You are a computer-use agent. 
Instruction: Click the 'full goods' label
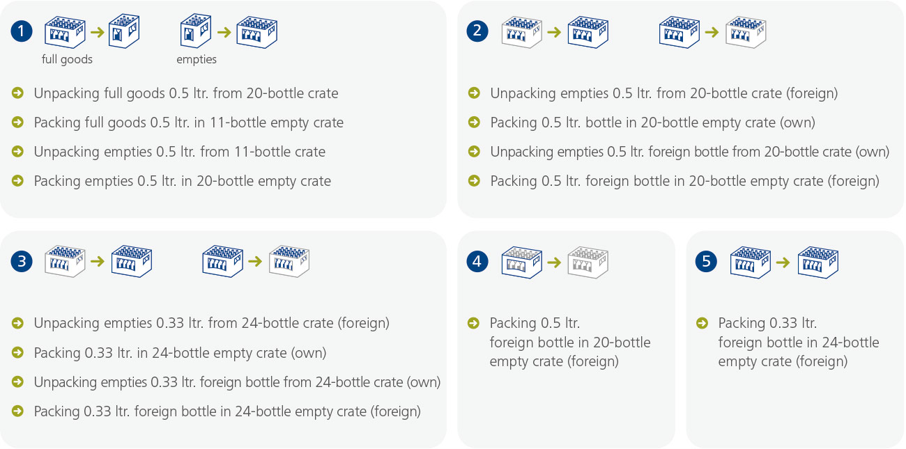(67, 60)
